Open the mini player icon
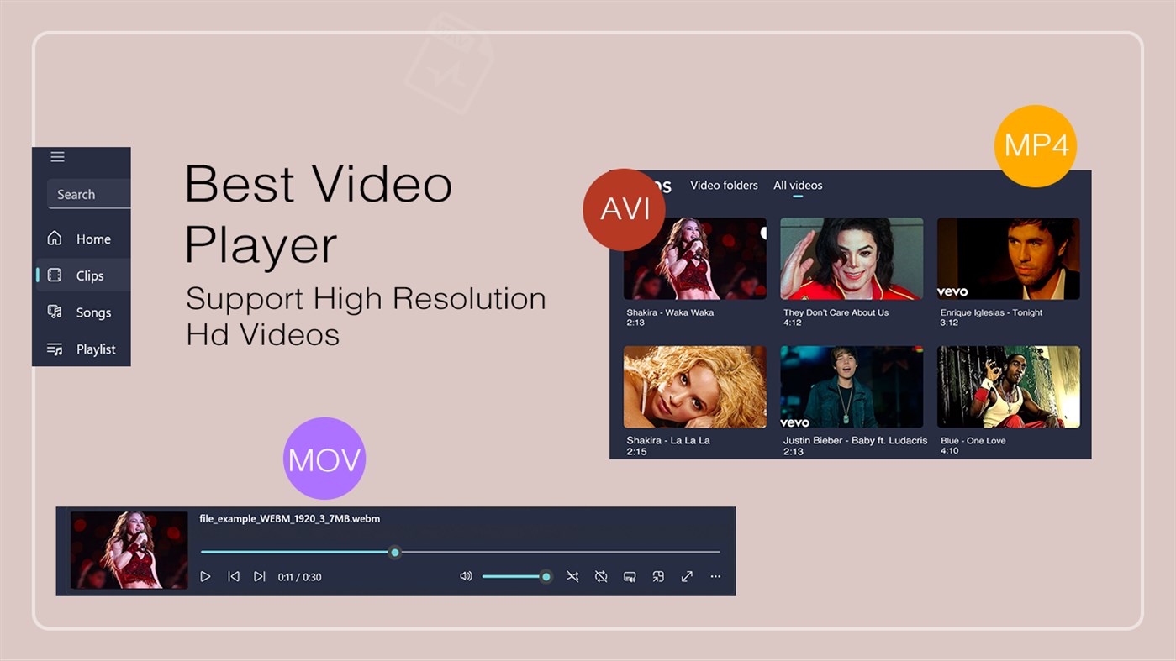The image size is (1176, 661). [629, 576]
